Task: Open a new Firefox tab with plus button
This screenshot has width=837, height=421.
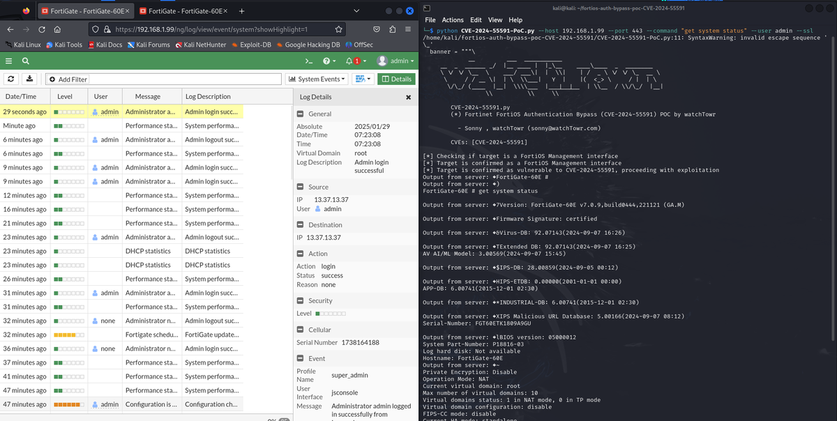Action: [x=241, y=11]
